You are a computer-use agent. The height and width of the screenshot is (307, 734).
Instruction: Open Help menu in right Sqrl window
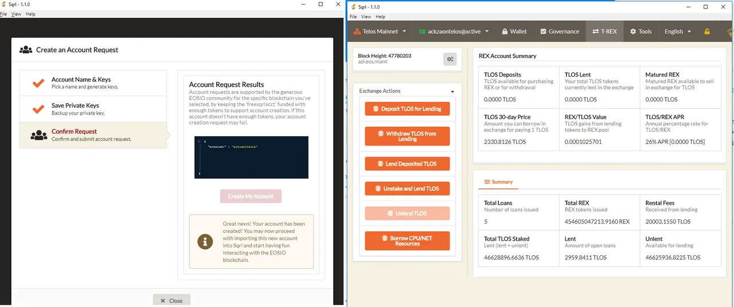380,17
